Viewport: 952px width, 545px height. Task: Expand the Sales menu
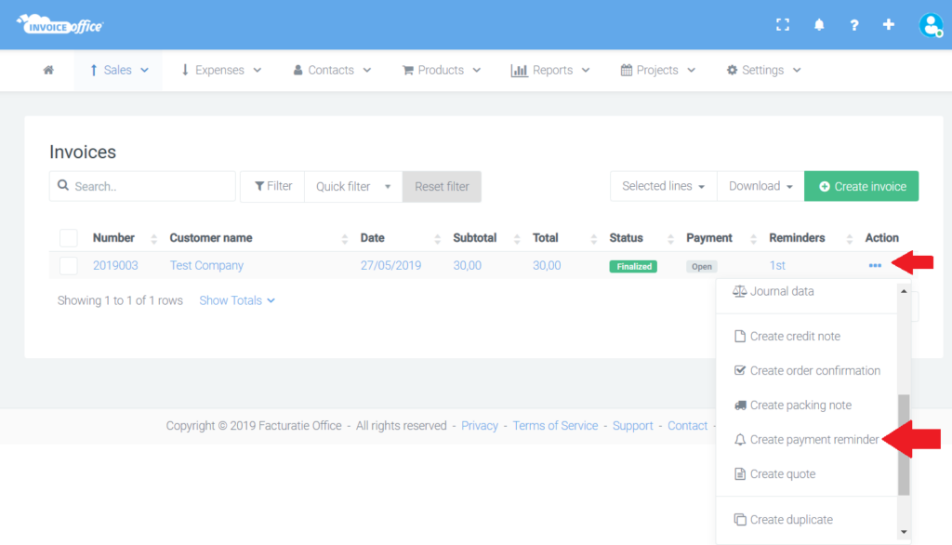point(118,70)
